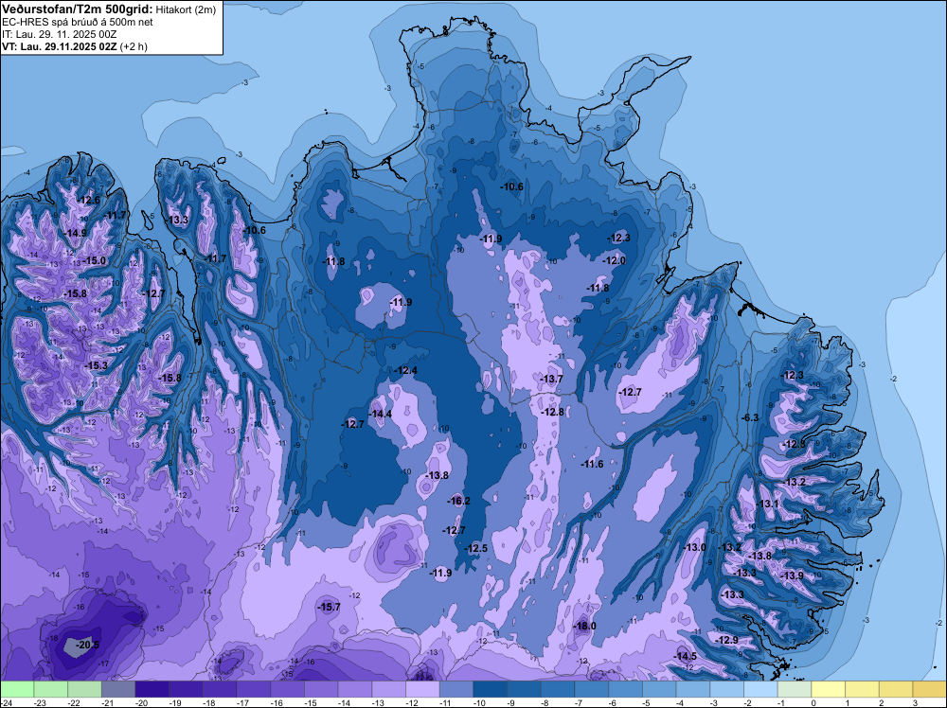Click the light blue legend swatch starting at -2
Screen dimensions: 947x708
[x=761, y=689]
